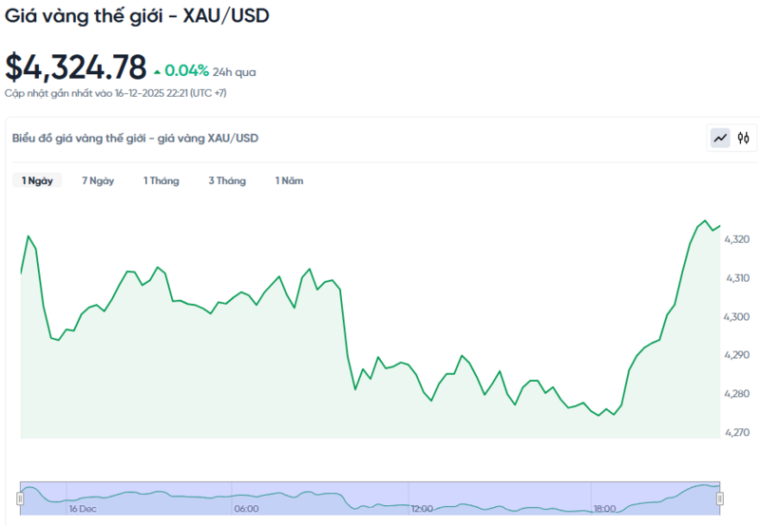Click the "Biểu đồ giá vàng thế giới" chart title

point(135,138)
